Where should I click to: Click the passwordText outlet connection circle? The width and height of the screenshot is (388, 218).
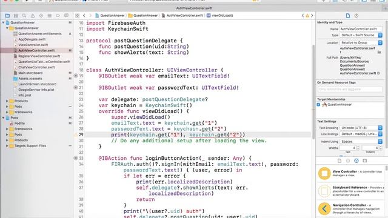(76, 87)
